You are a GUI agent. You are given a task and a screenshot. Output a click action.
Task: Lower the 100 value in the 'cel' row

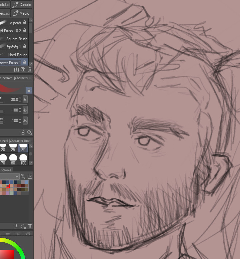(20, 122)
